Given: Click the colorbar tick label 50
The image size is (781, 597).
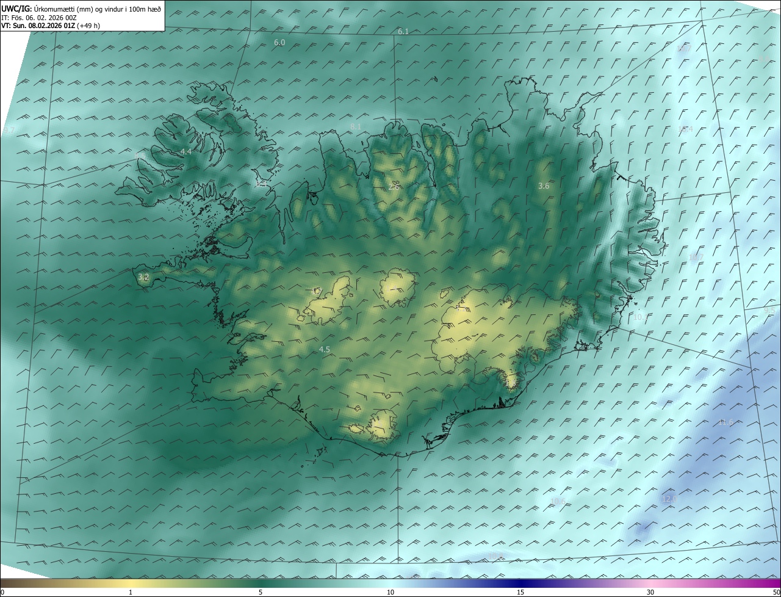Looking at the screenshot, I should (x=776, y=592).
